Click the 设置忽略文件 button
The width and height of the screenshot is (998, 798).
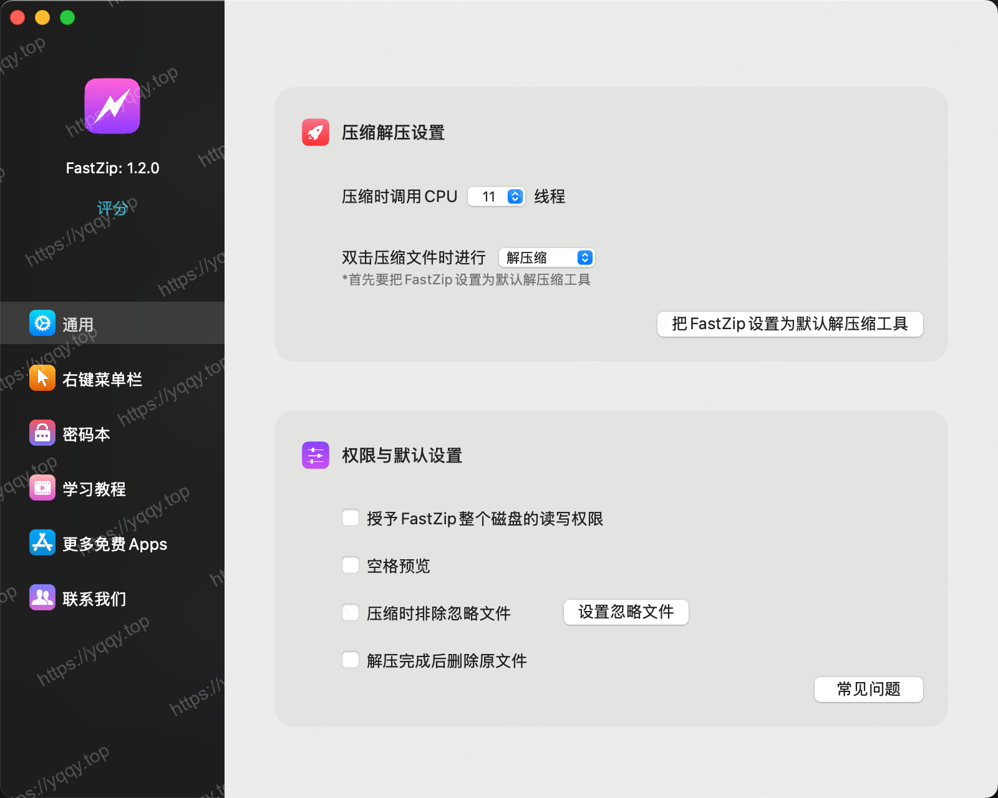[x=626, y=612]
